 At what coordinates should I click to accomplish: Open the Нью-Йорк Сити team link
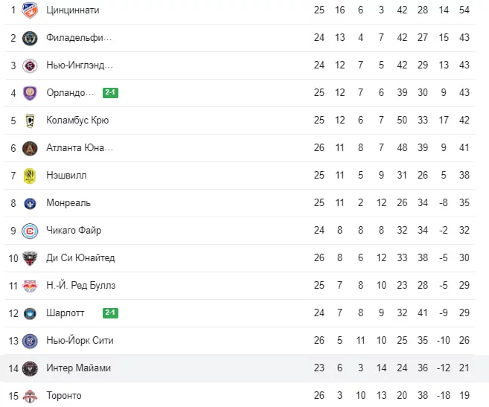point(80,340)
